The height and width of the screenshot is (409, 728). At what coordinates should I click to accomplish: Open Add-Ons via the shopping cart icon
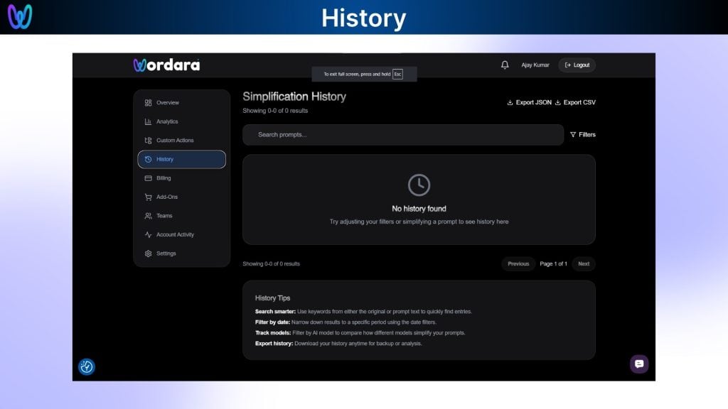[x=148, y=197]
